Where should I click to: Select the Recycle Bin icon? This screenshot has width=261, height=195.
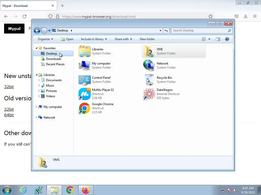pyautogui.click(x=149, y=80)
